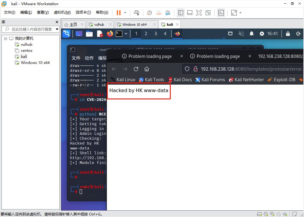
Task: Open the stretch display dropdown arrow
Action: (240, 13)
